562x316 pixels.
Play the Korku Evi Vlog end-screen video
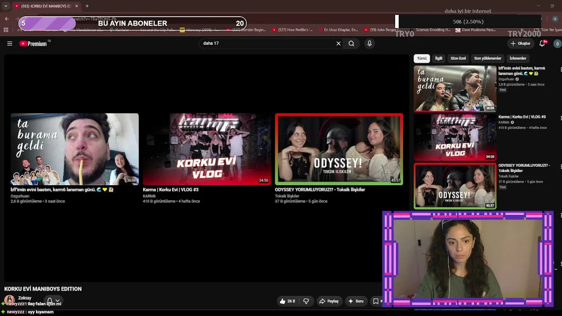(207, 149)
